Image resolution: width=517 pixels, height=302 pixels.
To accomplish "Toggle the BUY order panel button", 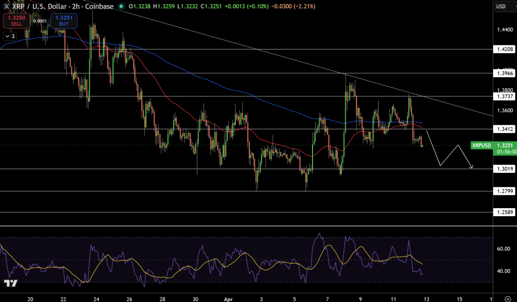I will point(64,21).
